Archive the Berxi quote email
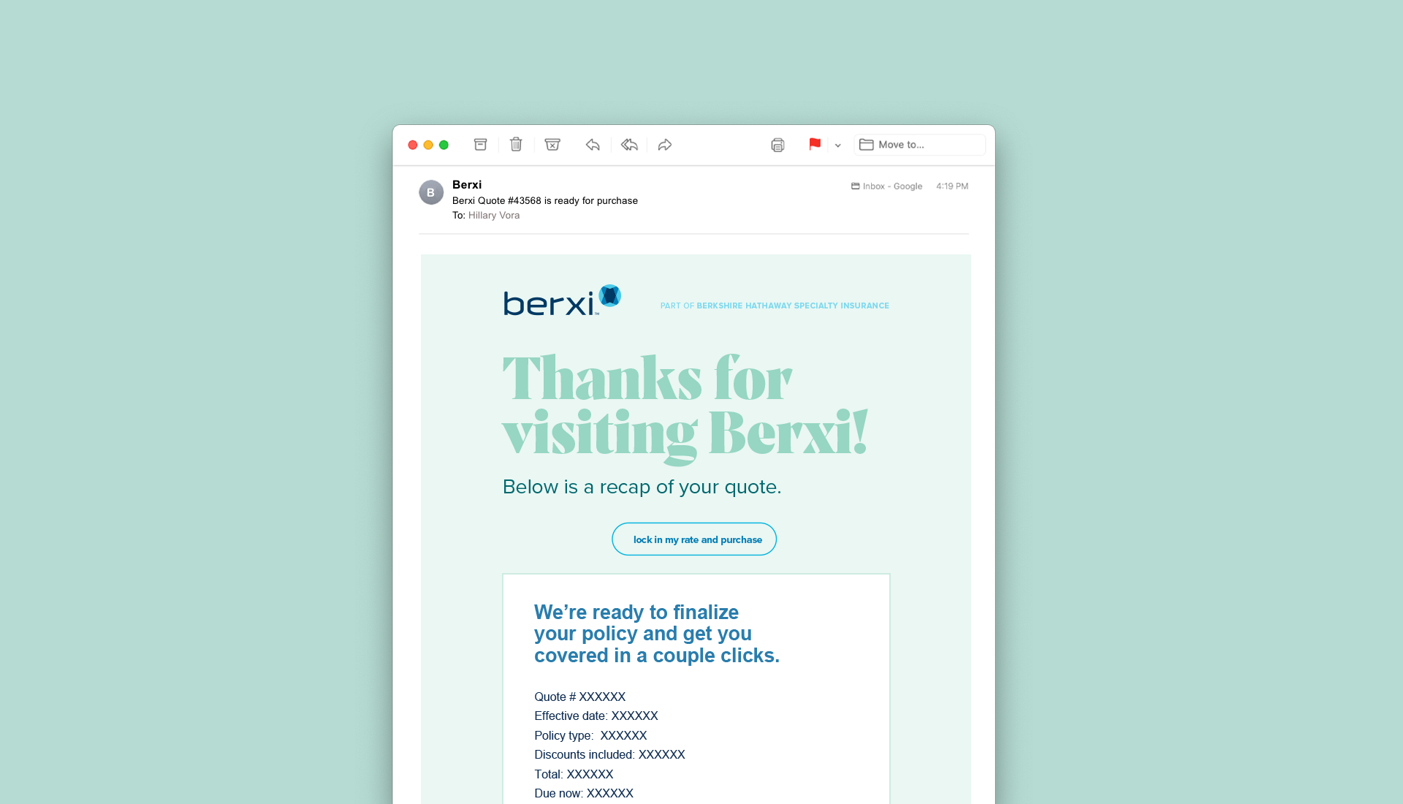This screenshot has height=804, width=1403. (480, 145)
